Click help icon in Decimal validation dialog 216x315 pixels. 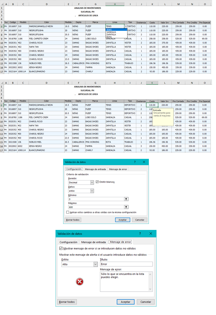tap(135, 162)
